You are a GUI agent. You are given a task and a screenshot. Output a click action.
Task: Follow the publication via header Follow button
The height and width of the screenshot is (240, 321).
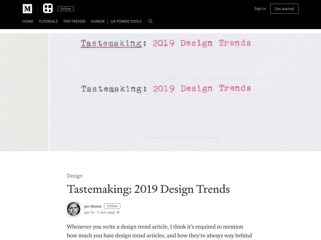point(66,9)
